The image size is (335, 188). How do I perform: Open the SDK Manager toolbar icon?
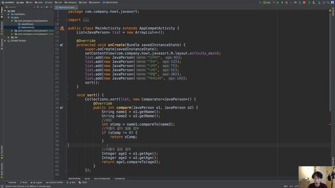click(x=319, y=3)
